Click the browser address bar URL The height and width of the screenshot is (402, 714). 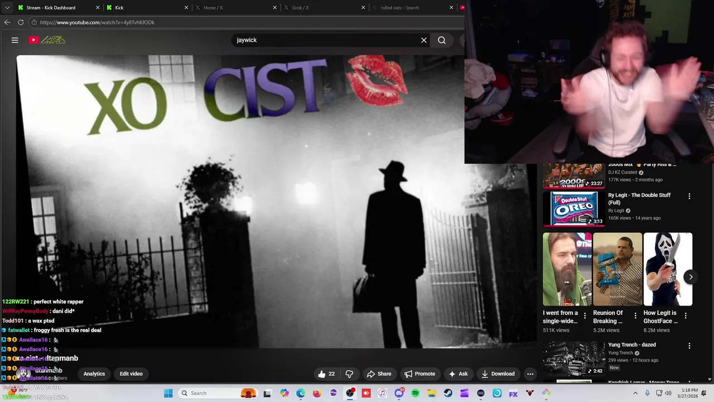(97, 22)
